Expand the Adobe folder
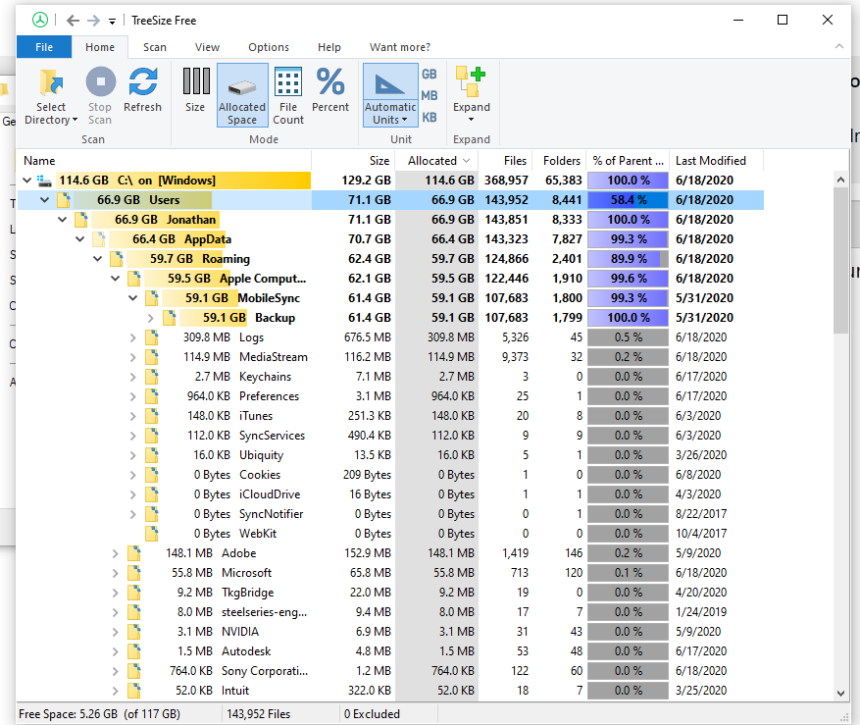Screen dimensions: 860x725 pyautogui.click(x=115, y=553)
